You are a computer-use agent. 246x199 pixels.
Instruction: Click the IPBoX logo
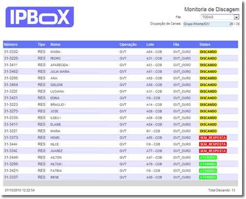coord(40,17)
